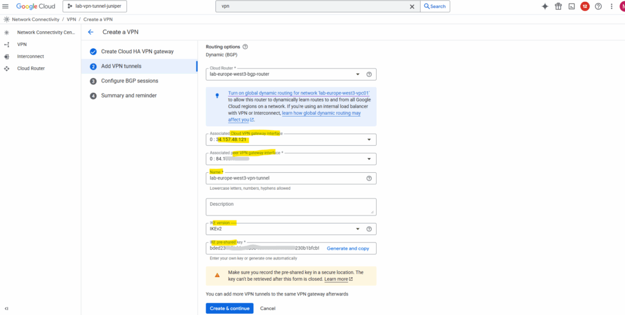Image resolution: width=625 pixels, height=315 pixels.
Task: Open Gemini AI sparkle icon
Action: [x=545, y=6]
